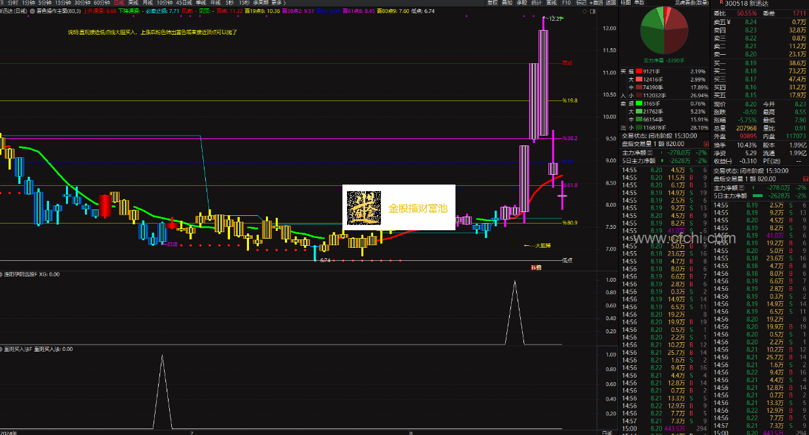
Task: Click the 大胆买 arrow annotation
Action: [x=538, y=246]
